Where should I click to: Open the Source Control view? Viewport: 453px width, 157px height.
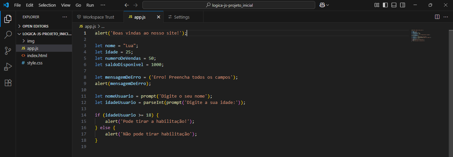pos(8,51)
